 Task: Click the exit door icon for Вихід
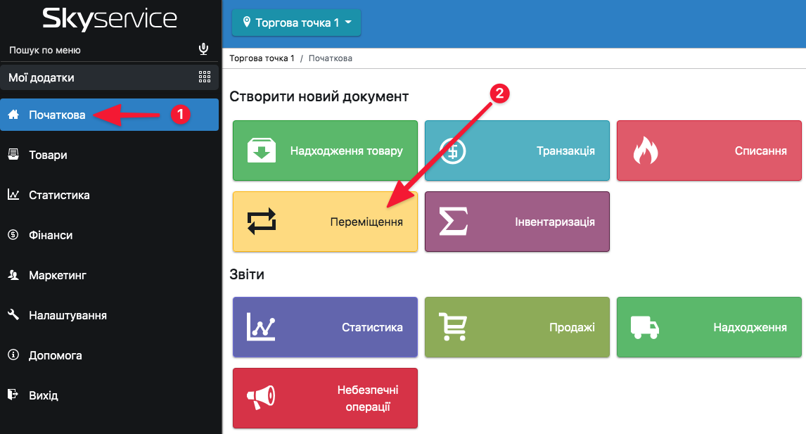[x=13, y=395]
